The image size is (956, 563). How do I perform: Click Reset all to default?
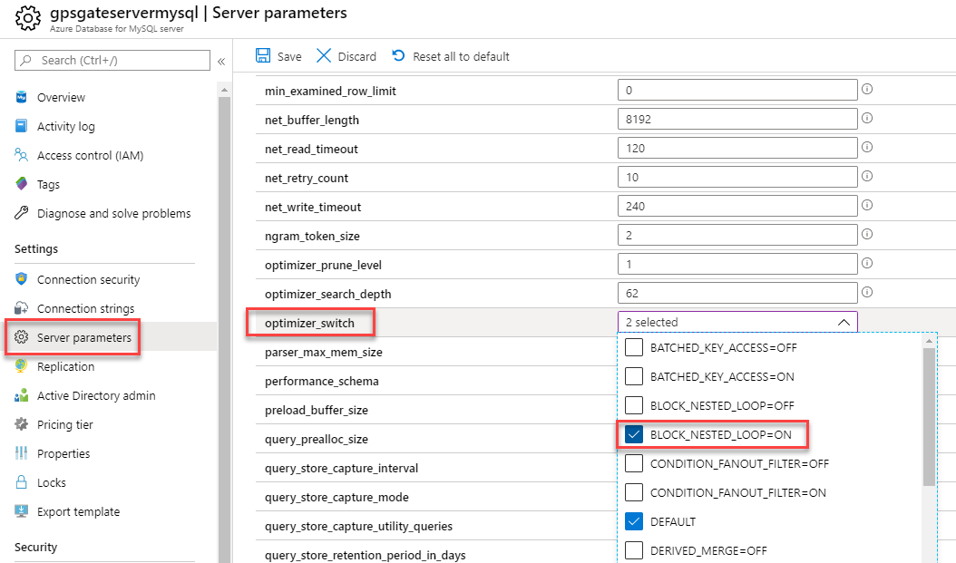(x=451, y=56)
